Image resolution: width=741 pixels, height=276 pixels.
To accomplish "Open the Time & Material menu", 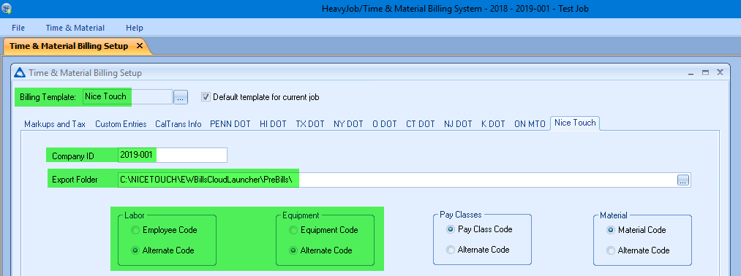I will pyautogui.click(x=75, y=28).
